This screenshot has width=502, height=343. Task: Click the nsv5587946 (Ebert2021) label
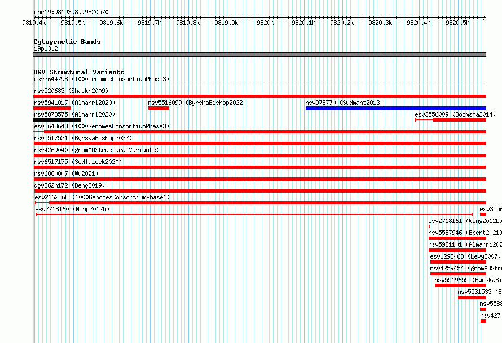[x=465, y=233]
